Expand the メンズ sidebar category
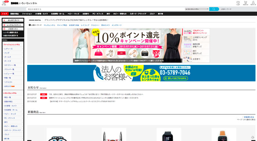The height and width of the screenshot is (141, 257). point(13,53)
